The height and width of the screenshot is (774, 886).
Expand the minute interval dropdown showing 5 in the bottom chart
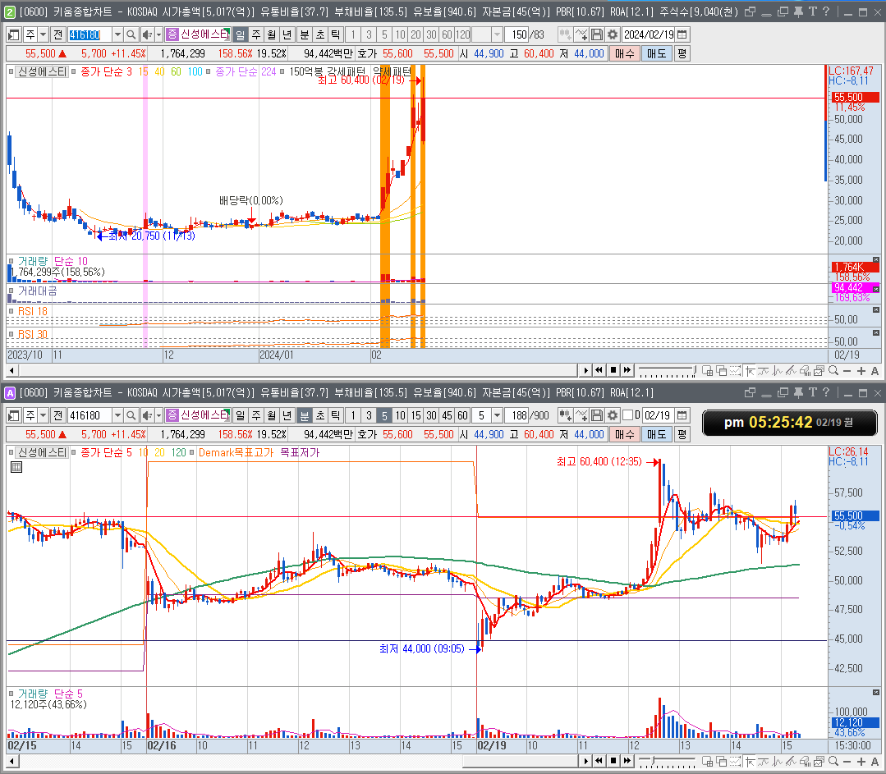498,416
